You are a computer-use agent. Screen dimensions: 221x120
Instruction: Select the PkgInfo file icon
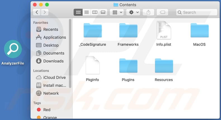93,65
